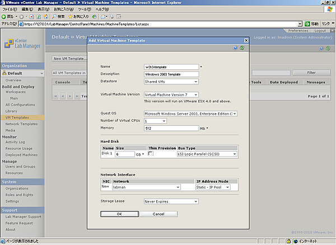Click the help icon in the dialog
The width and height of the screenshot is (336, 245).
tap(234, 49)
